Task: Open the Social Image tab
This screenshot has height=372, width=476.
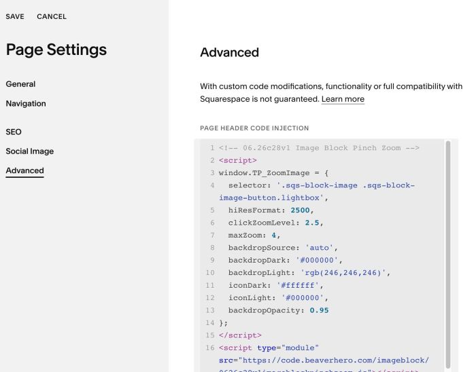Action: (x=30, y=151)
